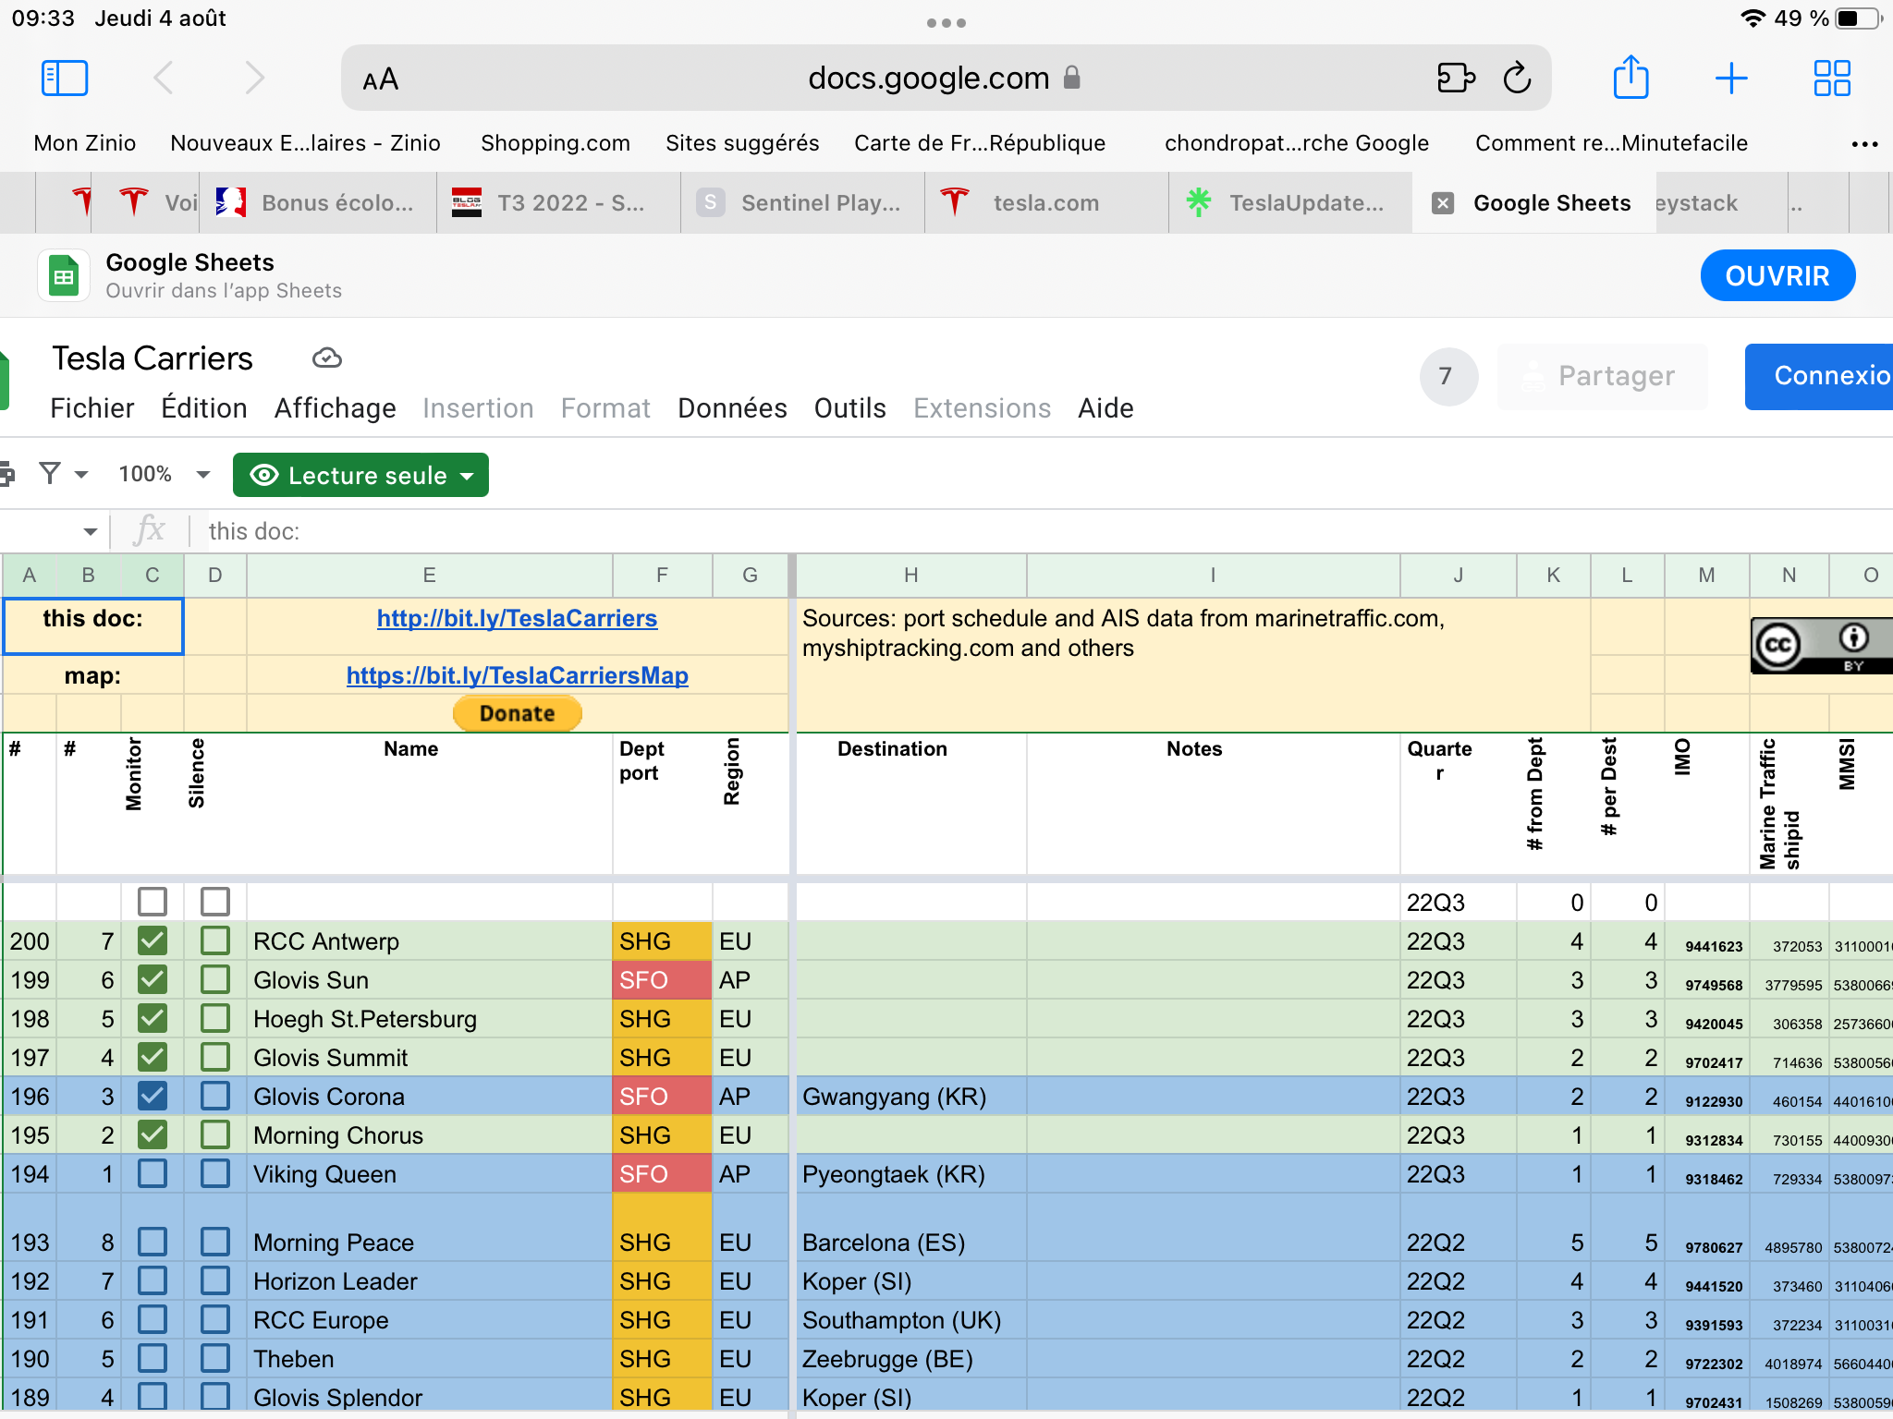Expand the 100% zoom dropdown
This screenshot has height=1419, width=1893.
tap(202, 475)
